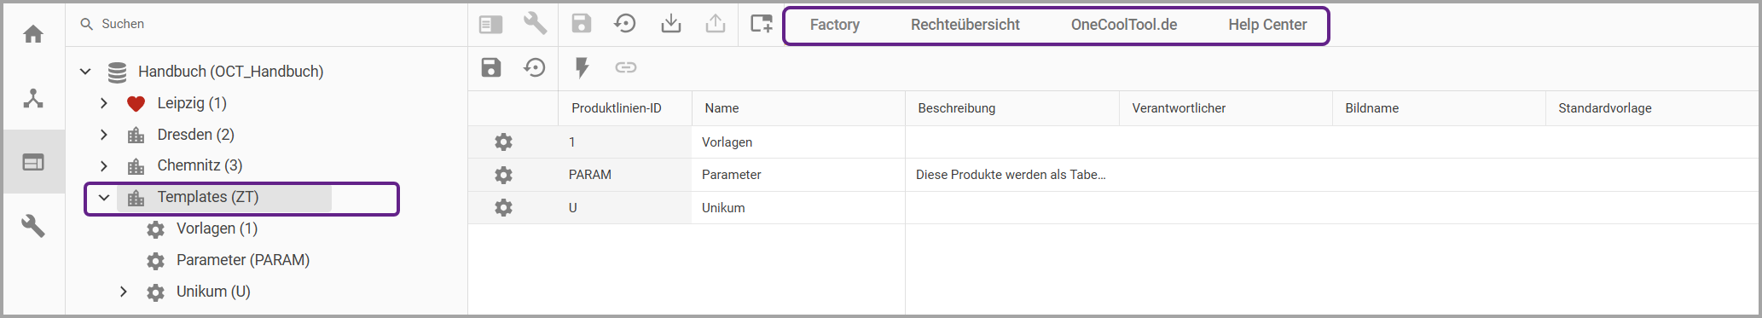This screenshot has height=318, width=1762.
Task: Click the gear icon in the Unikum table row
Action: coord(504,207)
